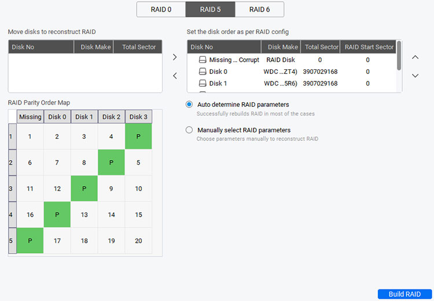Click the green parity cell in row 1
The image size is (434, 301).
pyautogui.click(x=138, y=136)
